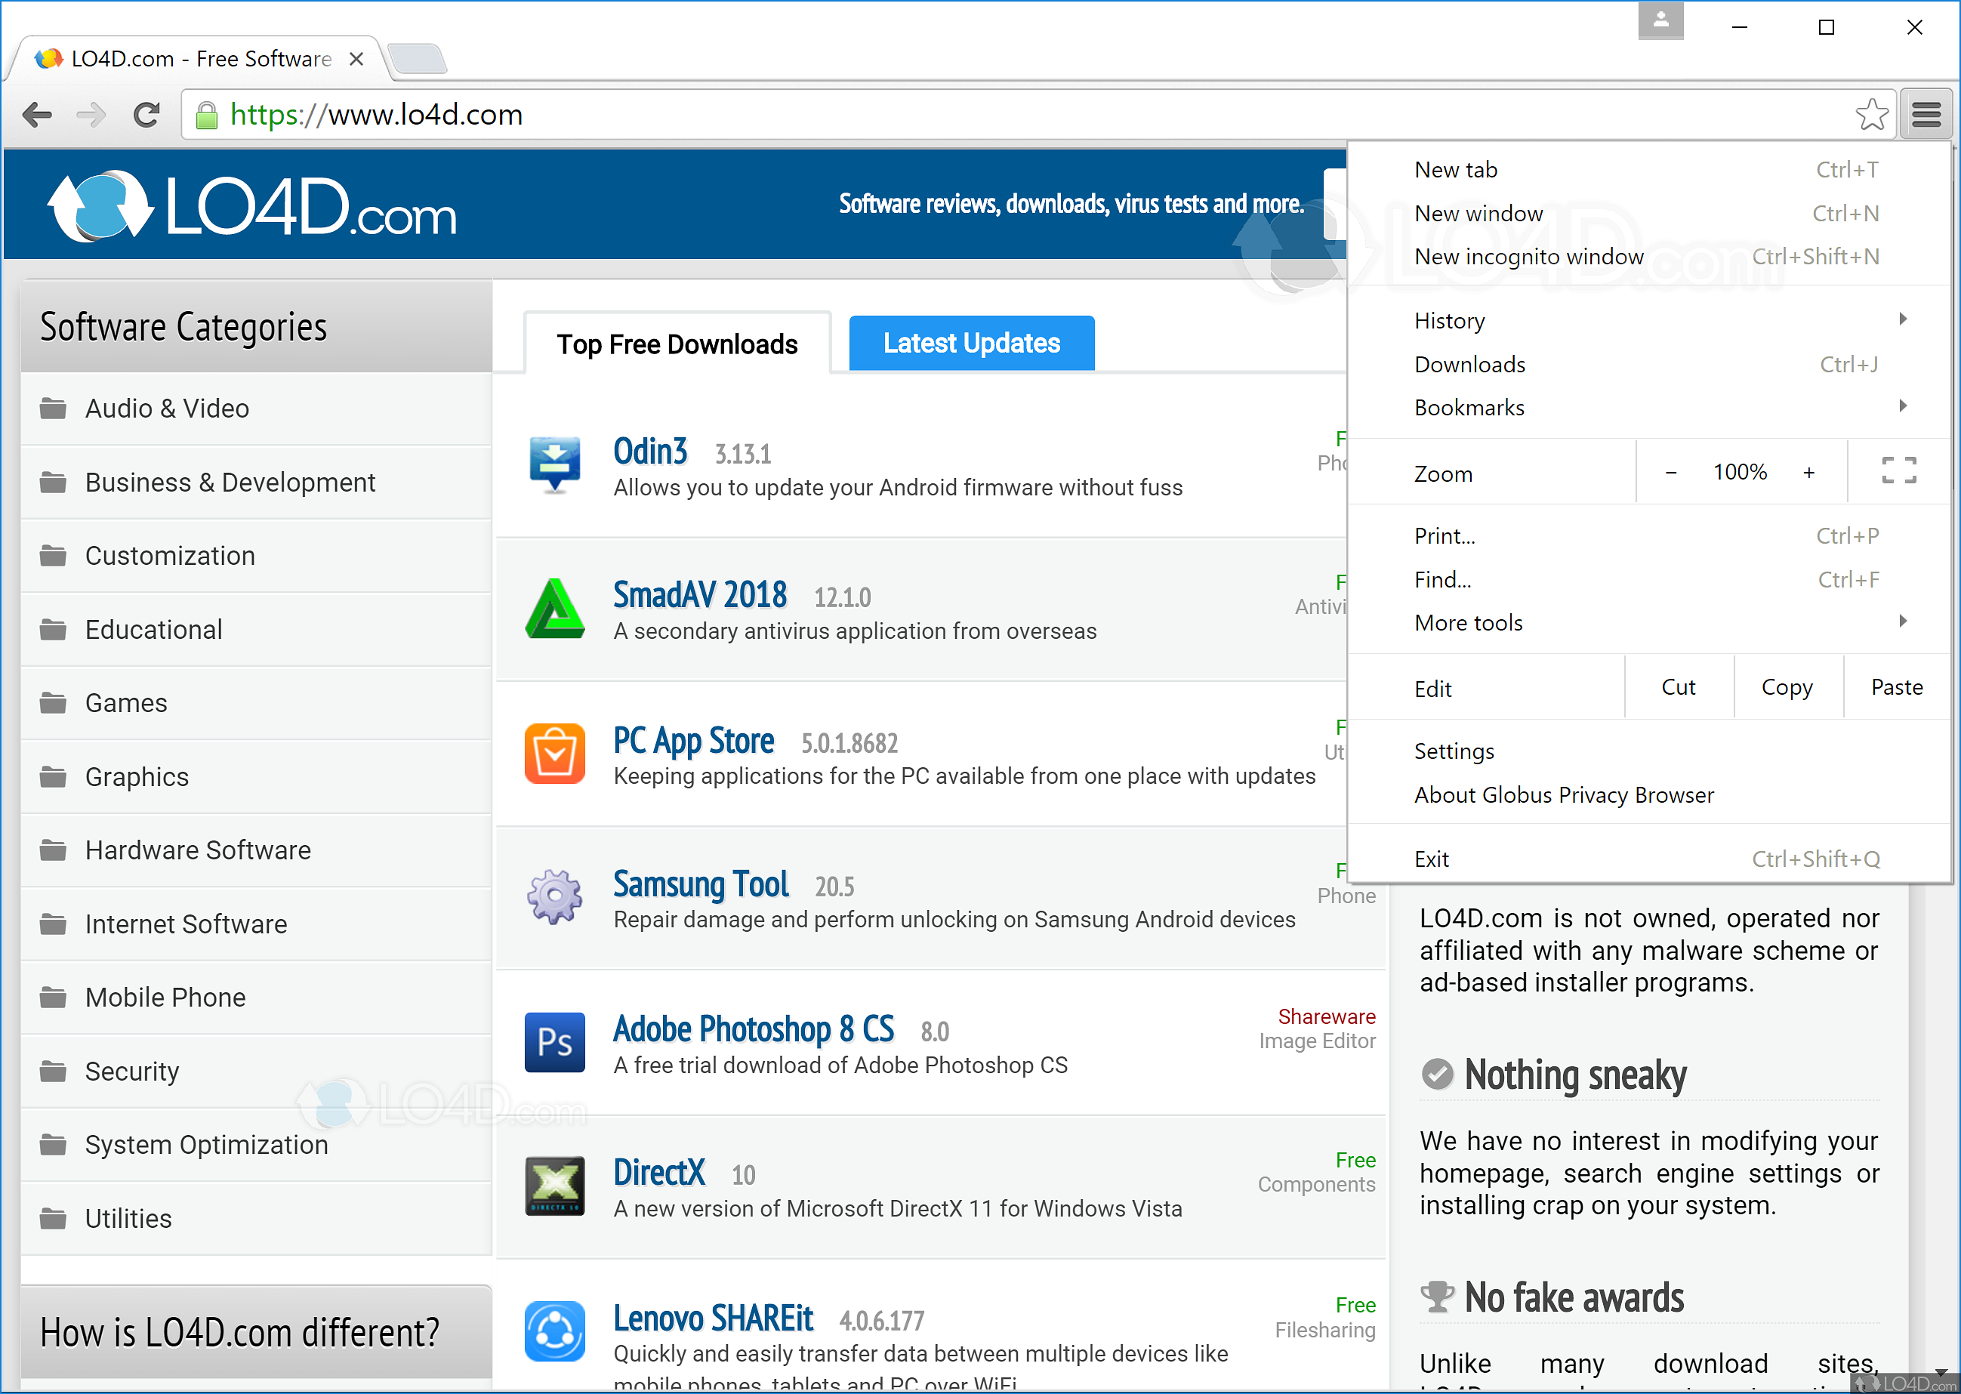This screenshot has height=1394, width=1961.
Task: Click the Lenovo SHAREit icon
Action: tap(554, 1331)
